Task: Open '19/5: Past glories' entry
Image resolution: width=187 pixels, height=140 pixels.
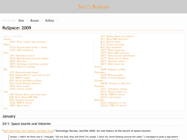Action: pyautogui.click(x=19, y=86)
